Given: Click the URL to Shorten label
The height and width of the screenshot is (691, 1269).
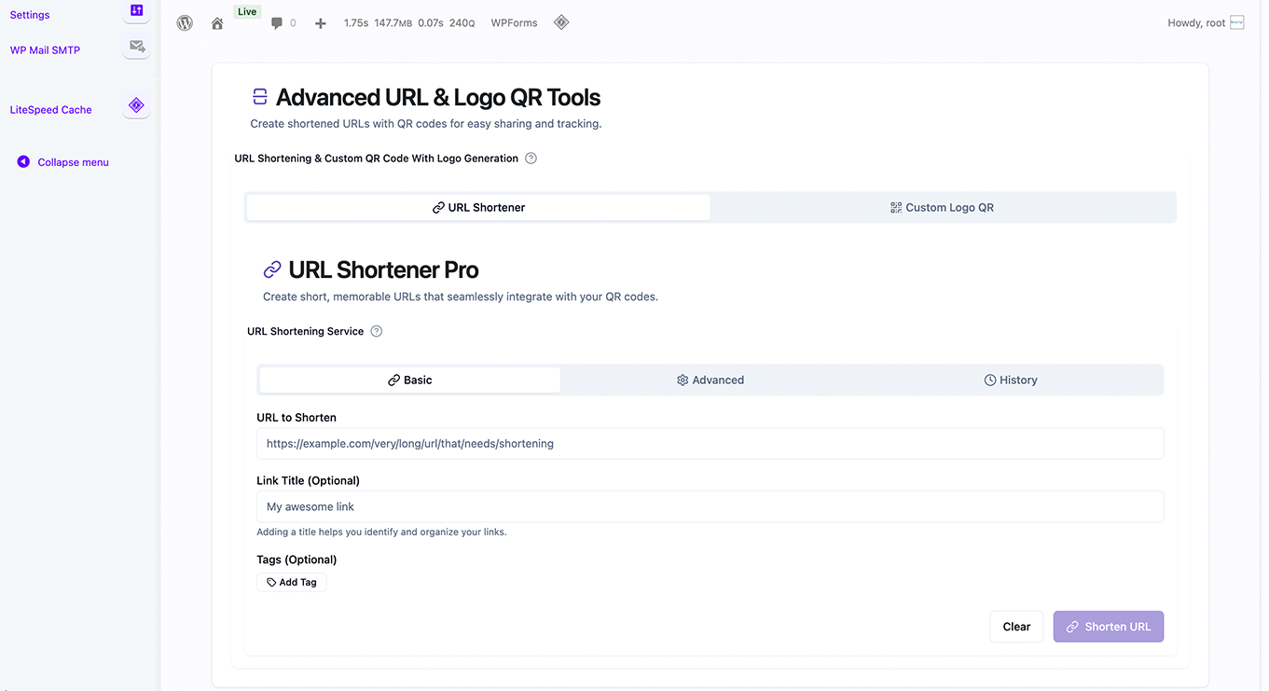Looking at the screenshot, I should pyautogui.click(x=297, y=418).
